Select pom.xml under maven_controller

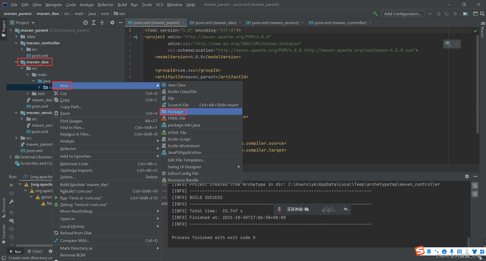click(40, 56)
